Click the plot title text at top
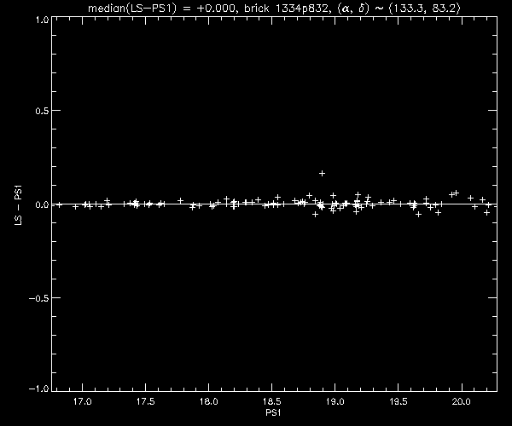This screenshot has height=426, width=512. (x=274, y=9)
